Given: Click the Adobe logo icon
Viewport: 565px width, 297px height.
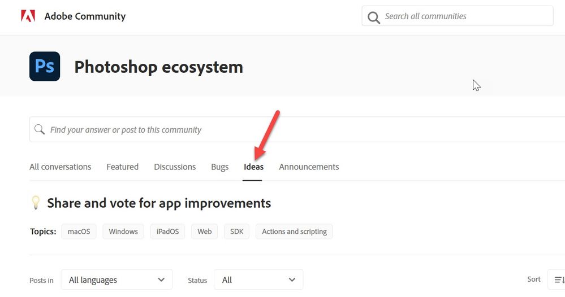Looking at the screenshot, I should (x=28, y=16).
